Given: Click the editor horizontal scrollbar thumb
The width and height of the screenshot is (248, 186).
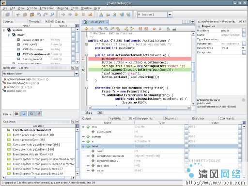Looking at the screenshot, I should 129,108.
